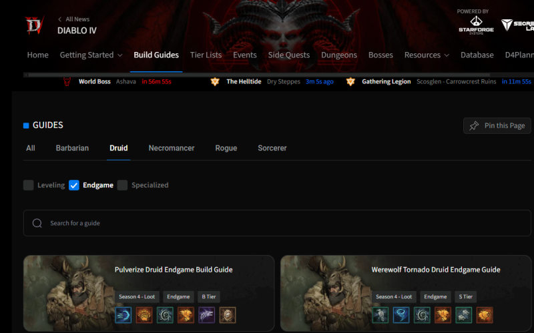The image size is (534, 333).
Task: Uncheck the Endgame filter checkbox
Action: pos(74,185)
